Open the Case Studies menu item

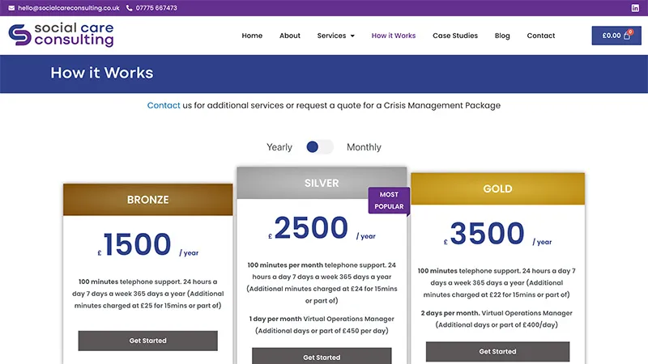(455, 36)
